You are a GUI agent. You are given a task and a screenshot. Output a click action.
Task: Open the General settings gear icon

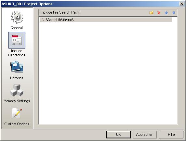(17, 17)
